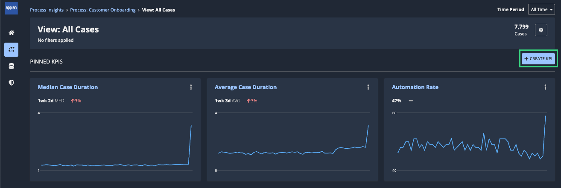Follow the Process: Customer Onboarding breadcrumb
Image resolution: width=561 pixels, height=188 pixels.
[103, 10]
